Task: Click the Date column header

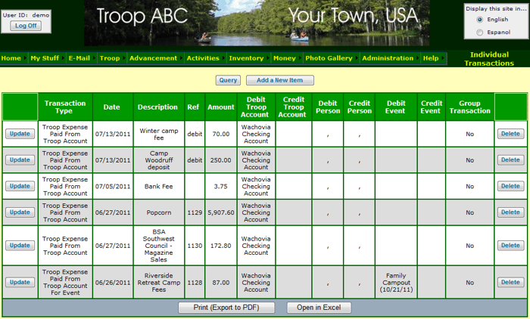Action: pyautogui.click(x=111, y=107)
